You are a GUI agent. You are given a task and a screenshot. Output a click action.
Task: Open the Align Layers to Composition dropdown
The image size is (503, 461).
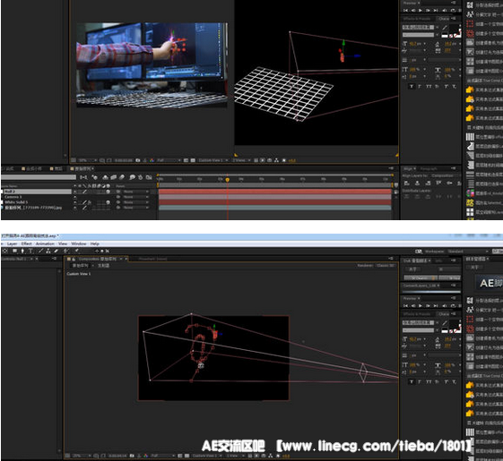446,175
